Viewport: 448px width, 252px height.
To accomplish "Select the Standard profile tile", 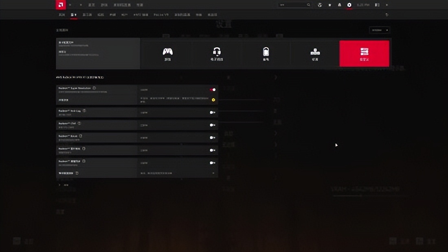I will pyautogui.click(x=315, y=54).
